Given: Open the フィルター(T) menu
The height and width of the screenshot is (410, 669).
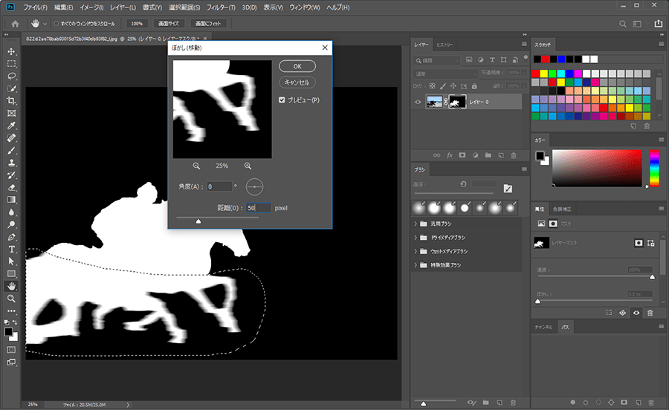Looking at the screenshot, I should 221,7.
